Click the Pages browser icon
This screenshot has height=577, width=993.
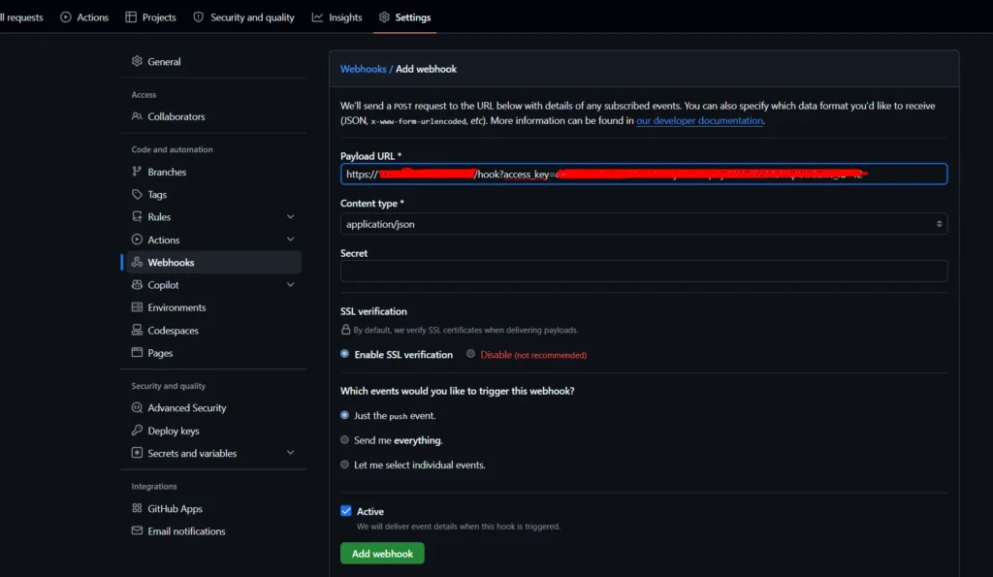coord(137,353)
